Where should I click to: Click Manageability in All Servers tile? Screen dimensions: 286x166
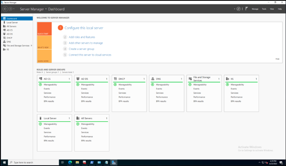pos(88,124)
